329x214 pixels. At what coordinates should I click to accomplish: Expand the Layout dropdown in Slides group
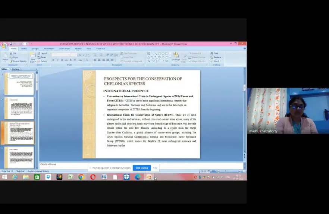click(44, 53)
